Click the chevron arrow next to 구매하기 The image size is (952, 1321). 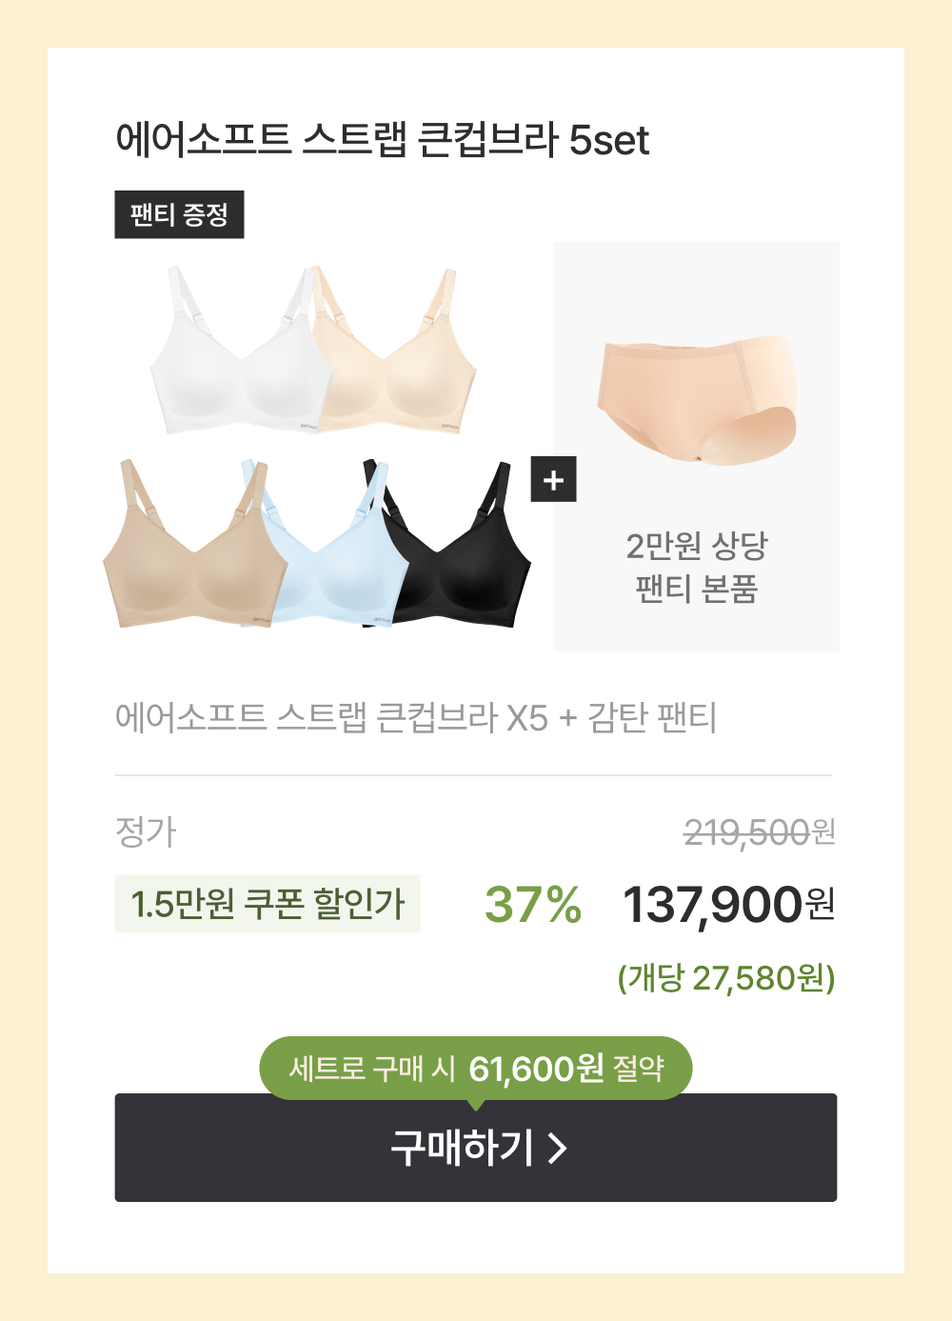coord(558,1149)
